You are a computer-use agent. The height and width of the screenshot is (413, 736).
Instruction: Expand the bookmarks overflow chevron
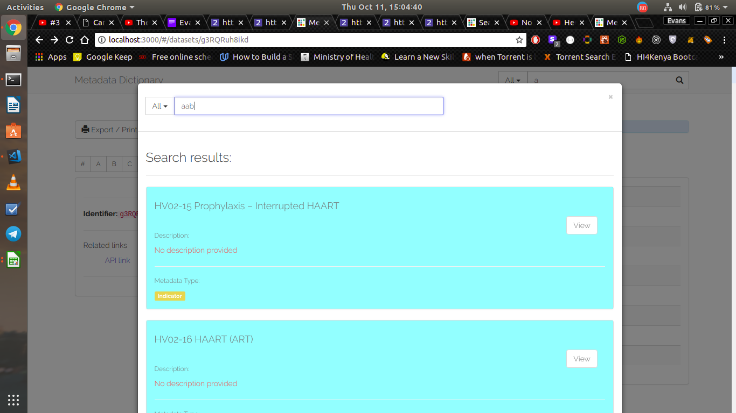pos(721,56)
